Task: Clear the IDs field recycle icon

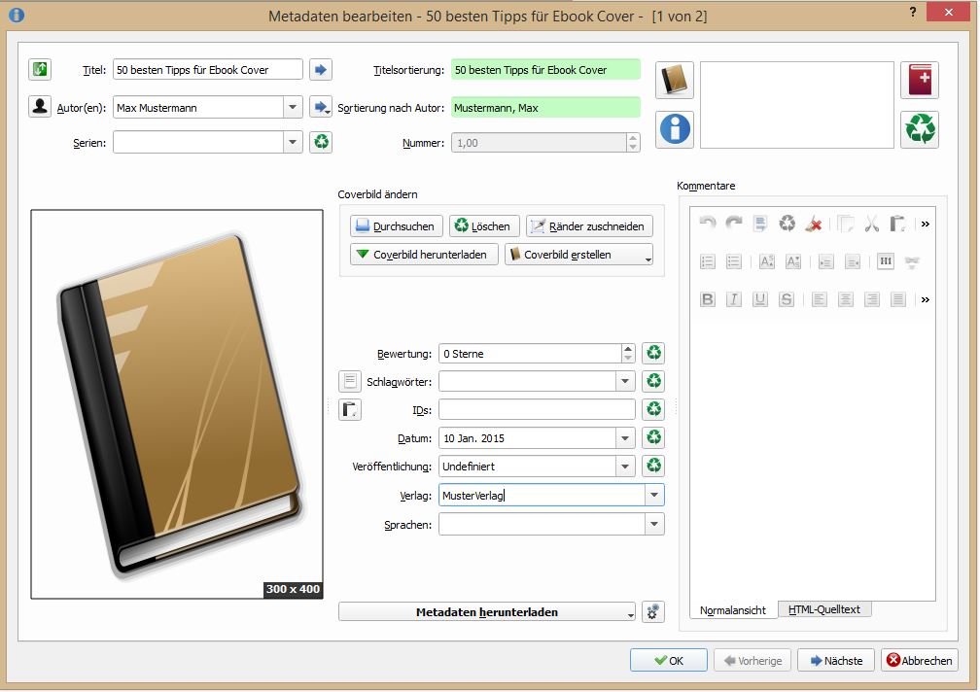Action: pos(653,409)
